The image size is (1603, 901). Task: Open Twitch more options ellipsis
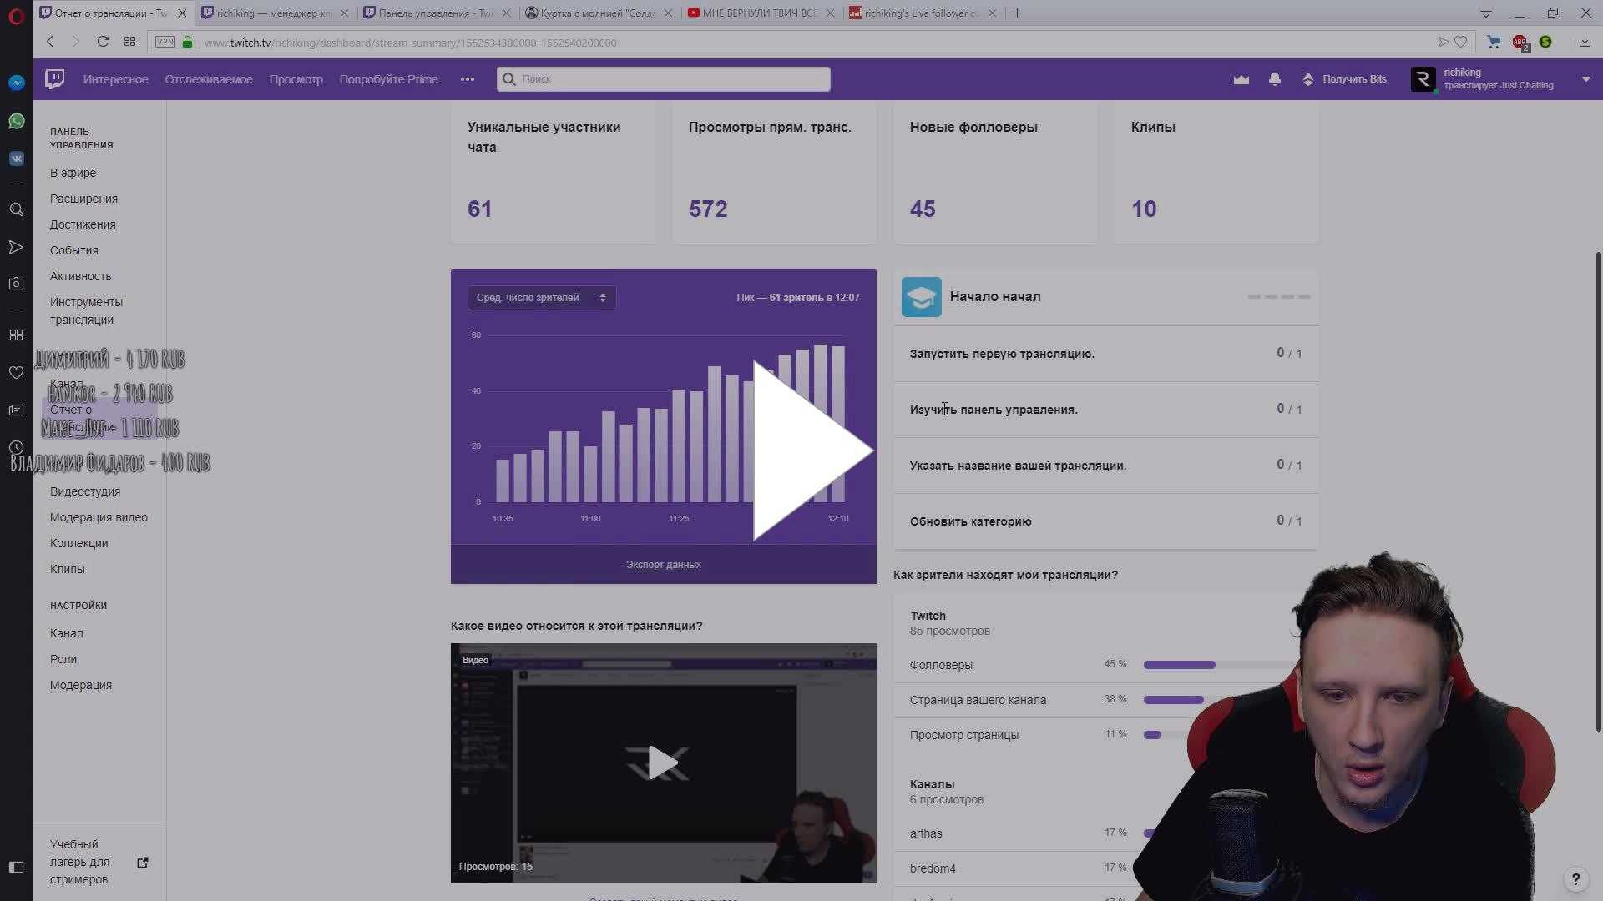pos(468,79)
